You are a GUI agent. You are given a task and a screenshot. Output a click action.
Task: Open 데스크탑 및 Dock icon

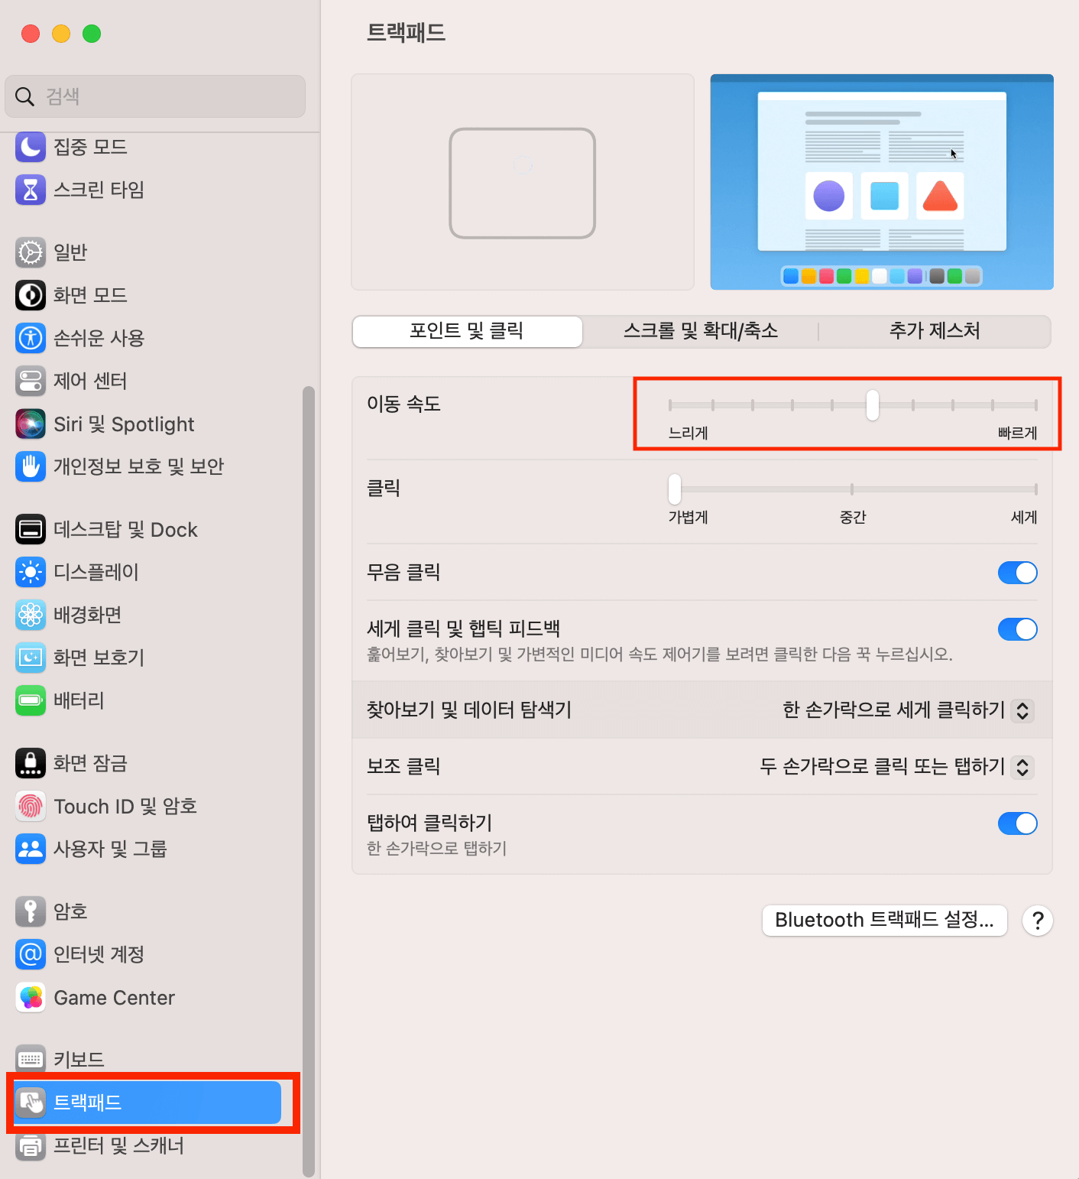click(x=31, y=529)
